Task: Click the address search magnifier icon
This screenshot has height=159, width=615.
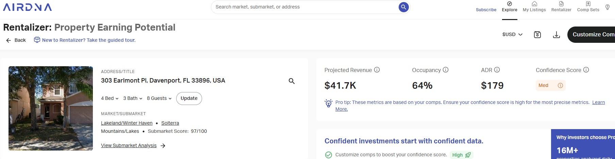Action: pyautogui.click(x=292, y=81)
